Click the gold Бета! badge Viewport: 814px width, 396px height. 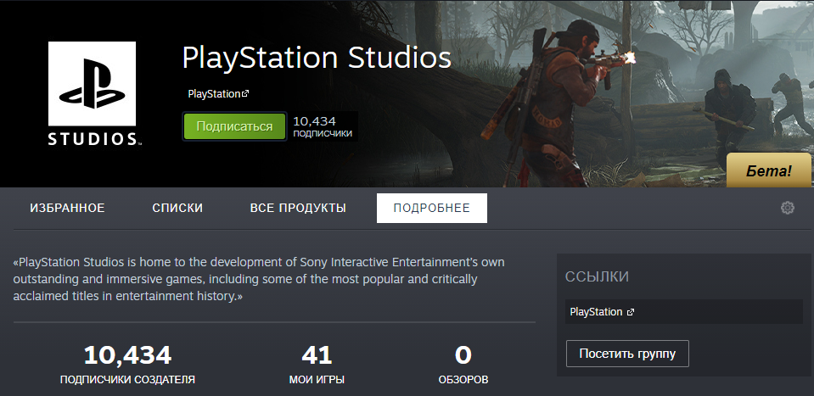point(769,170)
